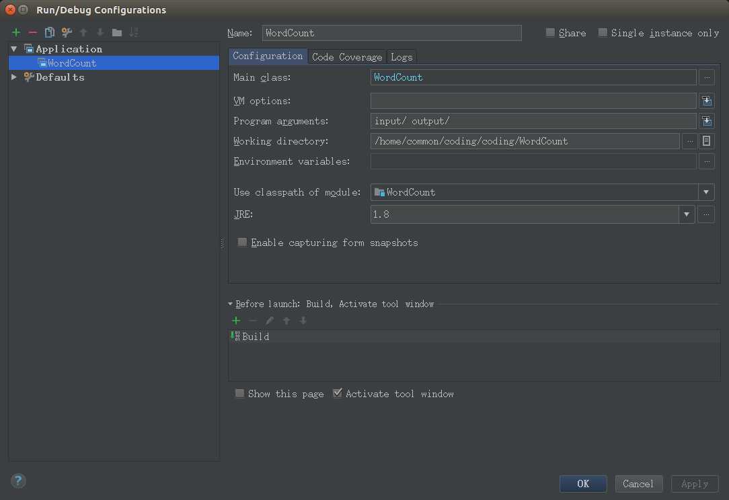Move the configuration up in the list
This screenshot has width=729, height=500.
(83, 32)
